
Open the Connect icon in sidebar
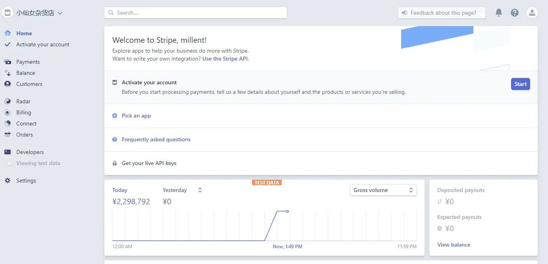tap(8, 123)
